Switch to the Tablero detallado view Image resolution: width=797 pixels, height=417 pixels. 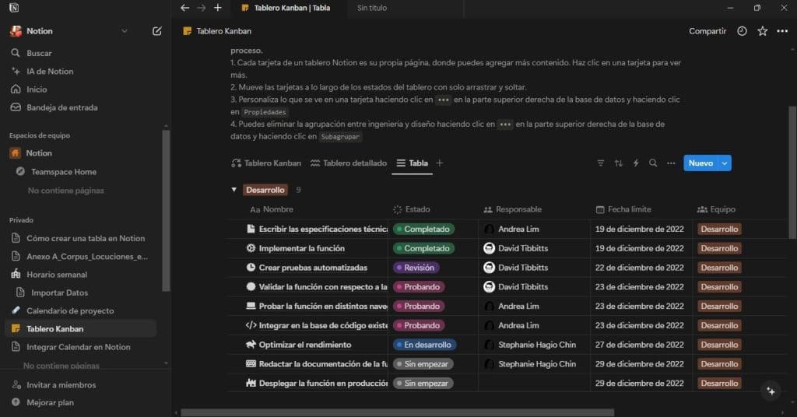[349, 163]
